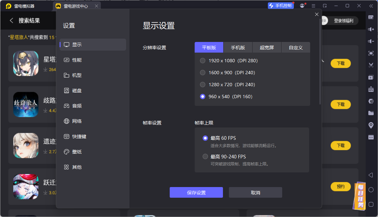
Task: Click 手机控制 in the title bar
Action: 281,5
